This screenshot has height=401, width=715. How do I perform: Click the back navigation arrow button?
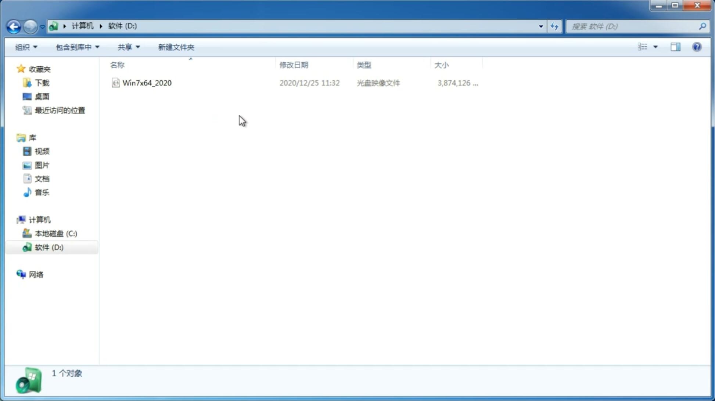click(14, 26)
